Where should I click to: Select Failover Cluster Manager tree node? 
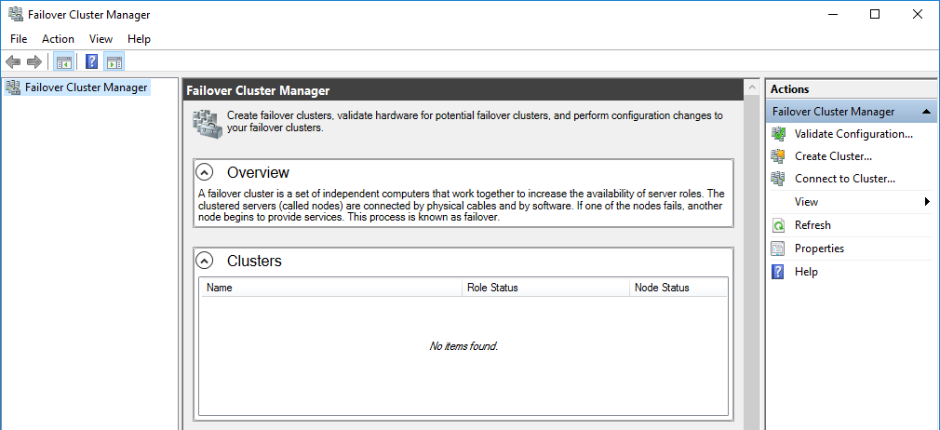click(x=86, y=87)
